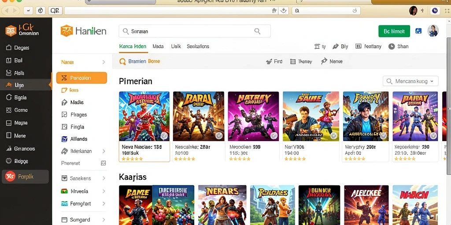Click star rating under Maryofyy card
The width and height of the screenshot is (451, 225).
(x=355, y=159)
